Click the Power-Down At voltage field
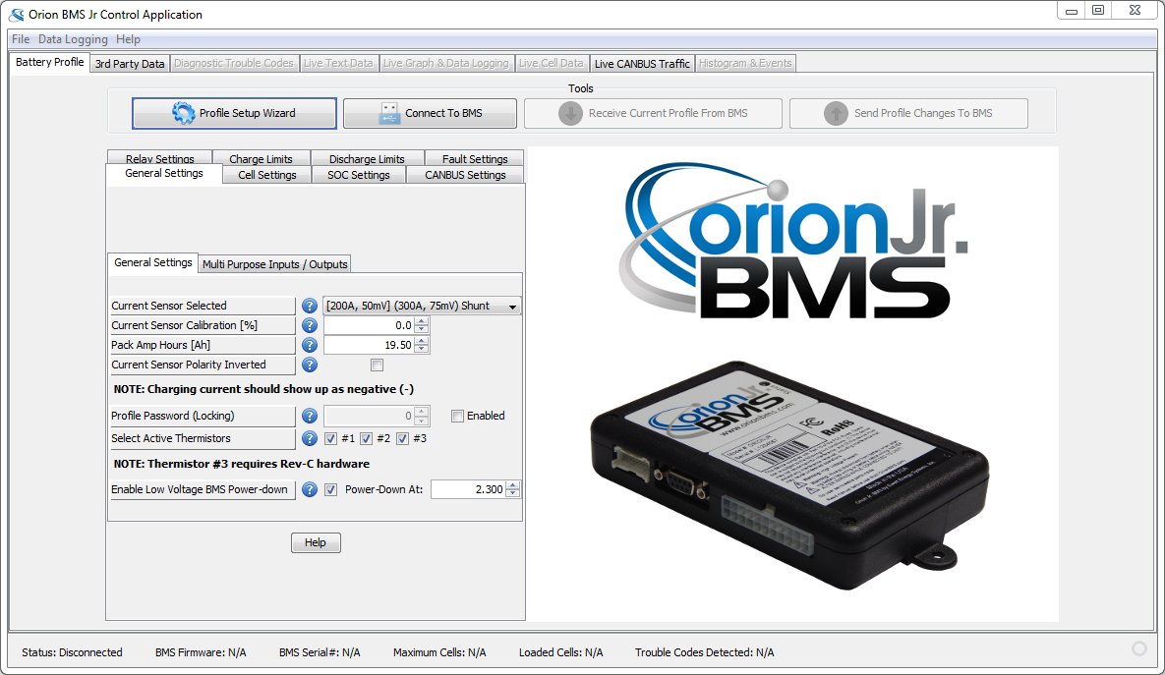The height and width of the screenshot is (675, 1165). [x=468, y=489]
